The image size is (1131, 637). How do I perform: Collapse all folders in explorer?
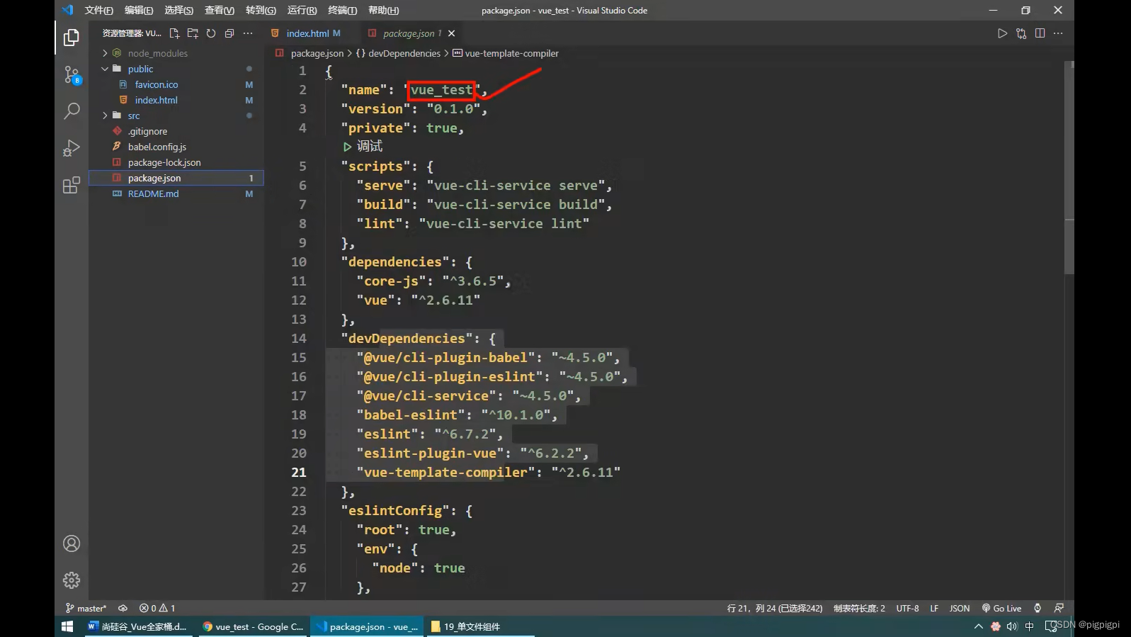click(x=229, y=33)
